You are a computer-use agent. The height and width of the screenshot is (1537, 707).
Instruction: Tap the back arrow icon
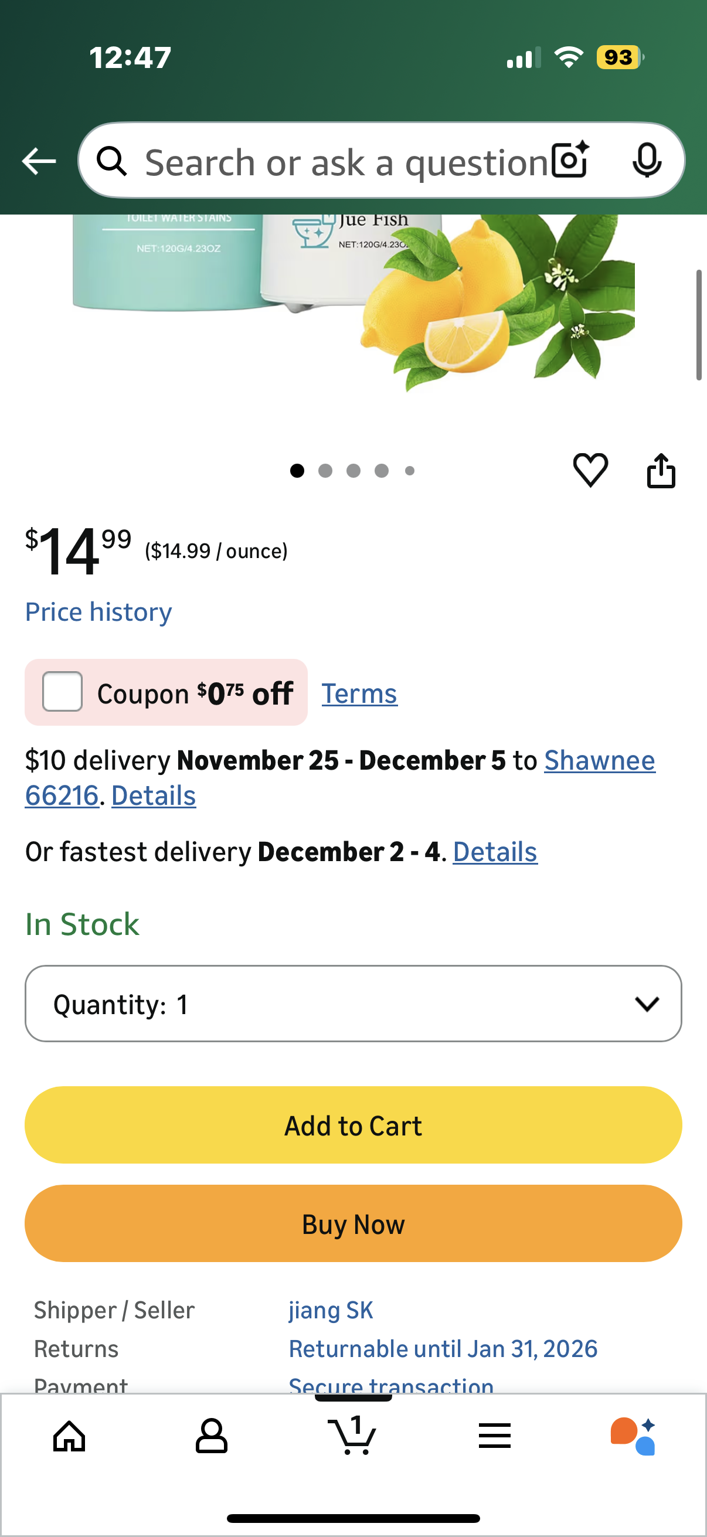point(39,161)
